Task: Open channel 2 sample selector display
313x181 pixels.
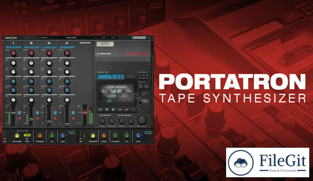Action: (x=31, y=47)
